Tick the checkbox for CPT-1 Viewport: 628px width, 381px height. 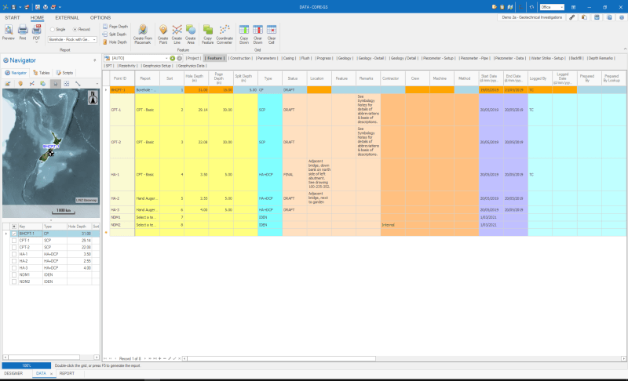14,241
